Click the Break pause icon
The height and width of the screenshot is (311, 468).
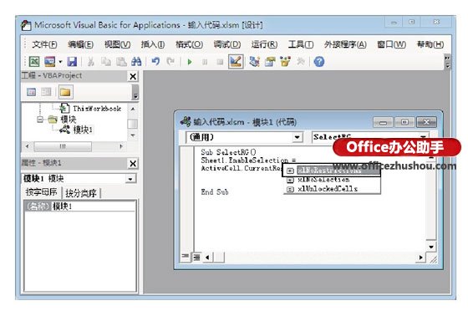205,62
